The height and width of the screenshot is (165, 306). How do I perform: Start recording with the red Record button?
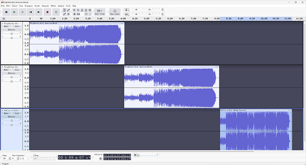coord(47,12)
